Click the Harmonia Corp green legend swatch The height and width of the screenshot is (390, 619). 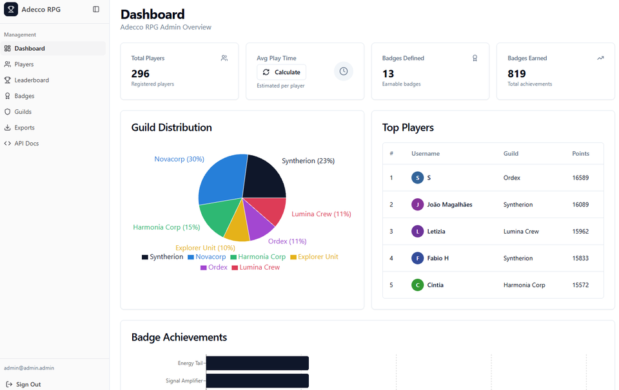(x=233, y=257)
